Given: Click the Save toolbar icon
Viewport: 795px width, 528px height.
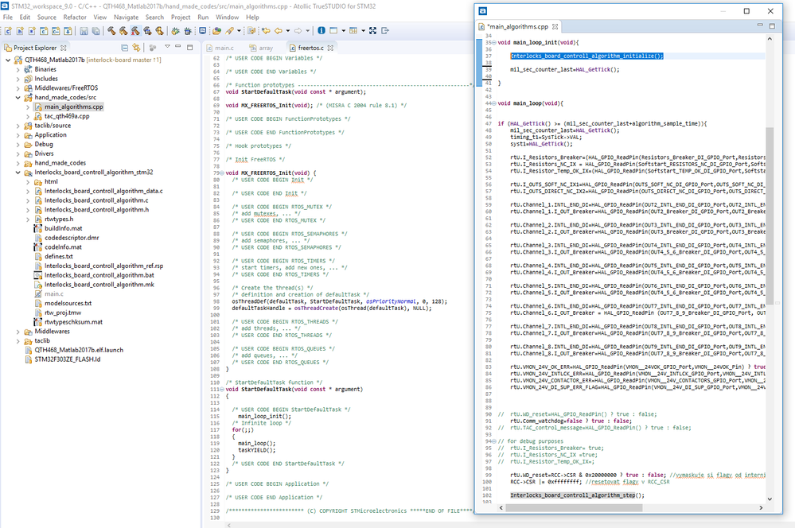Looking at the screenshot, I should (x=84, y=31).
